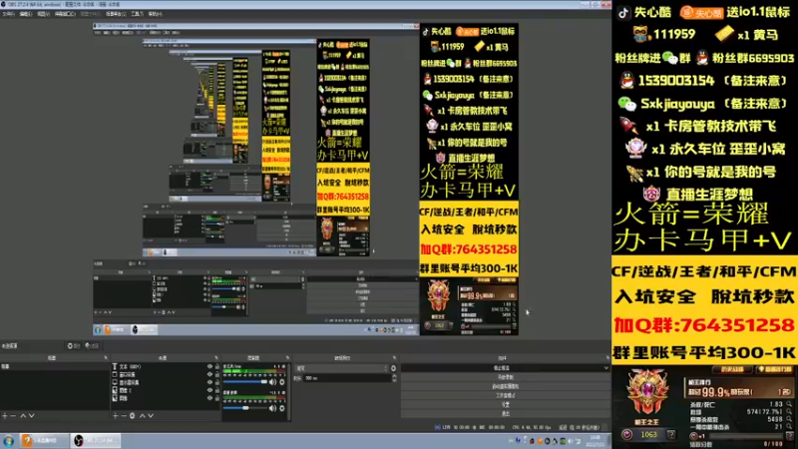
Task: Toggle lock of the display capture source
Action: pyautogui.click(x=217, y=382)
